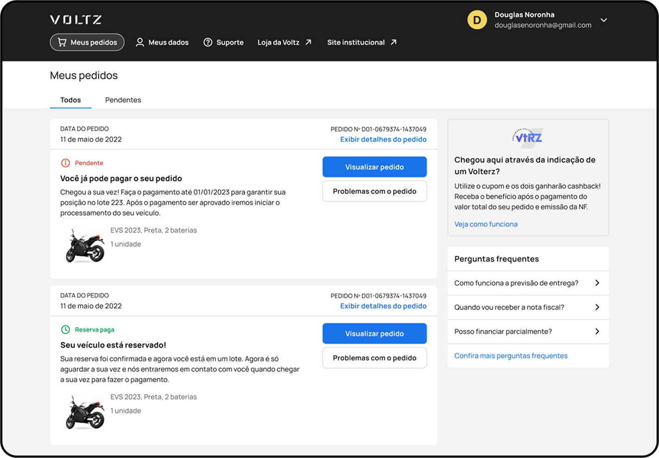
Task: Click the VTRZ program logo
Action: (x=528, y=138)
